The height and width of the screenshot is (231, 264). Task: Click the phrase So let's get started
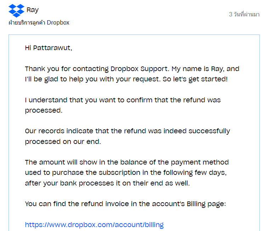[x=195, y=79]
